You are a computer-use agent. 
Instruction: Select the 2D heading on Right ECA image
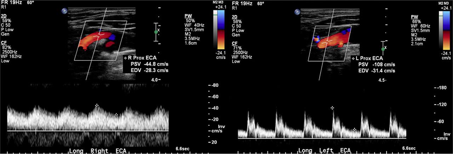coord(4,16)
